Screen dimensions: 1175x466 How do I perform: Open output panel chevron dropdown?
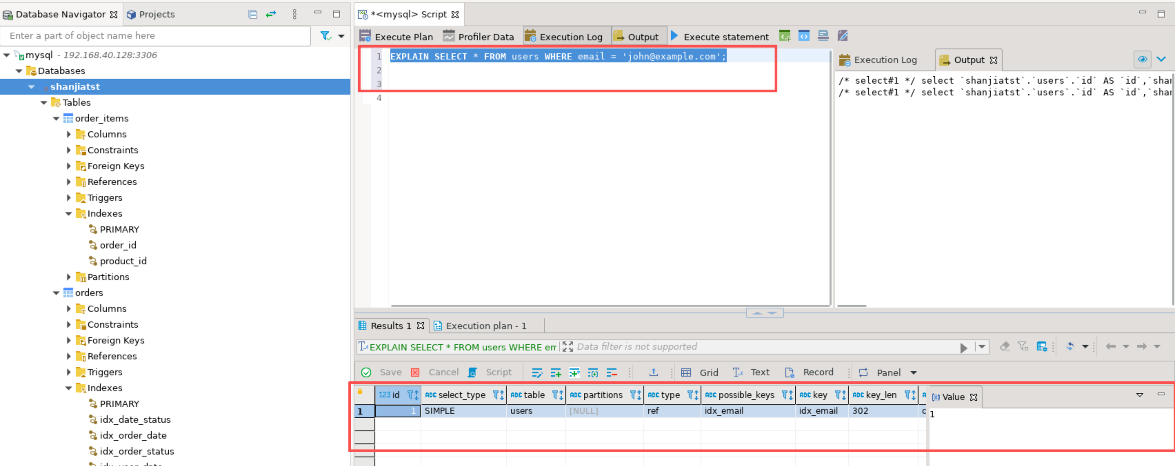click(1161, 59)
